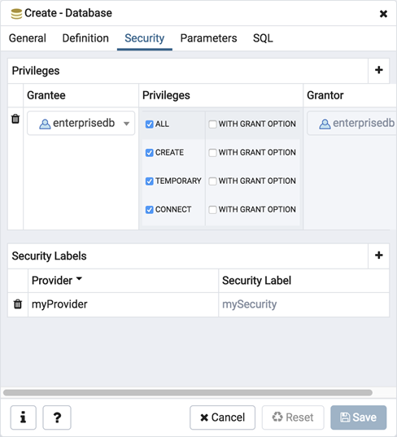Viewport: 397px width, 437px height.
Task: Click the Save button
Action: pos(358,417)
